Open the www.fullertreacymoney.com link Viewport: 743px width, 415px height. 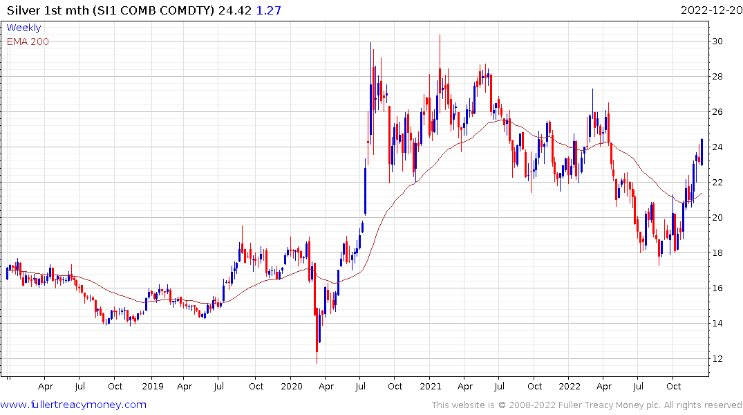coord(73,405)
